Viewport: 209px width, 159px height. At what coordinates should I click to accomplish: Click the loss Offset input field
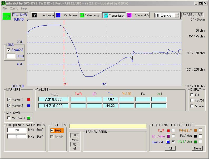point(11,56)
